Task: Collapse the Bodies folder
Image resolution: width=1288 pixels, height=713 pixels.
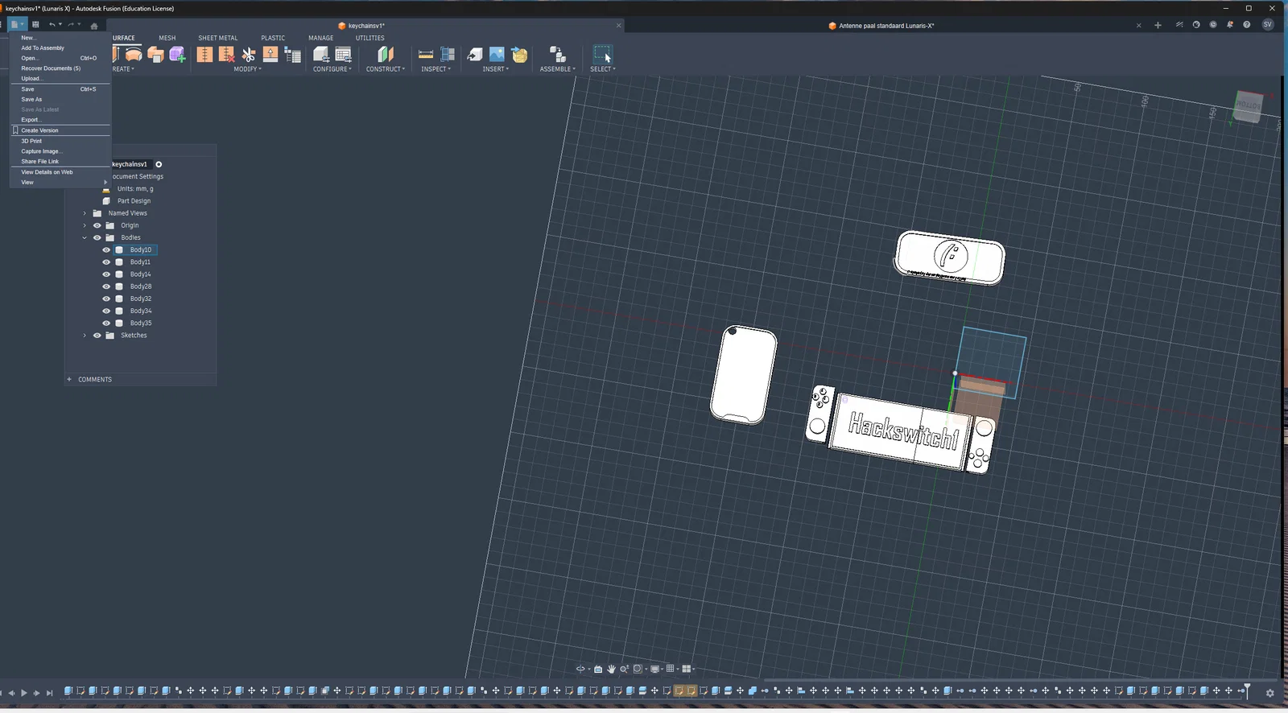Action: click(85, 238)
